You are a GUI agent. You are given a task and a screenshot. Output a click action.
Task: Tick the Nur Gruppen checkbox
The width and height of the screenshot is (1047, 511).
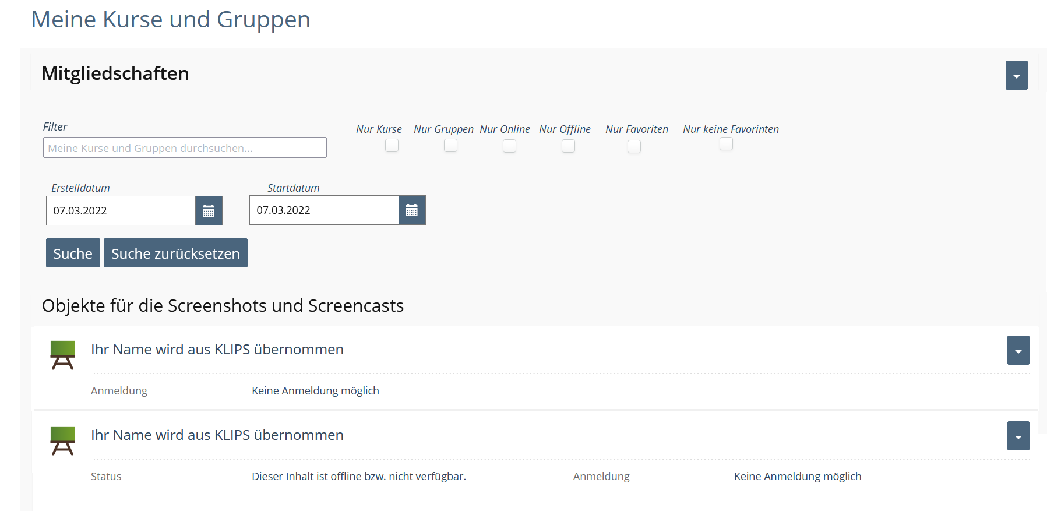(450, 146)
